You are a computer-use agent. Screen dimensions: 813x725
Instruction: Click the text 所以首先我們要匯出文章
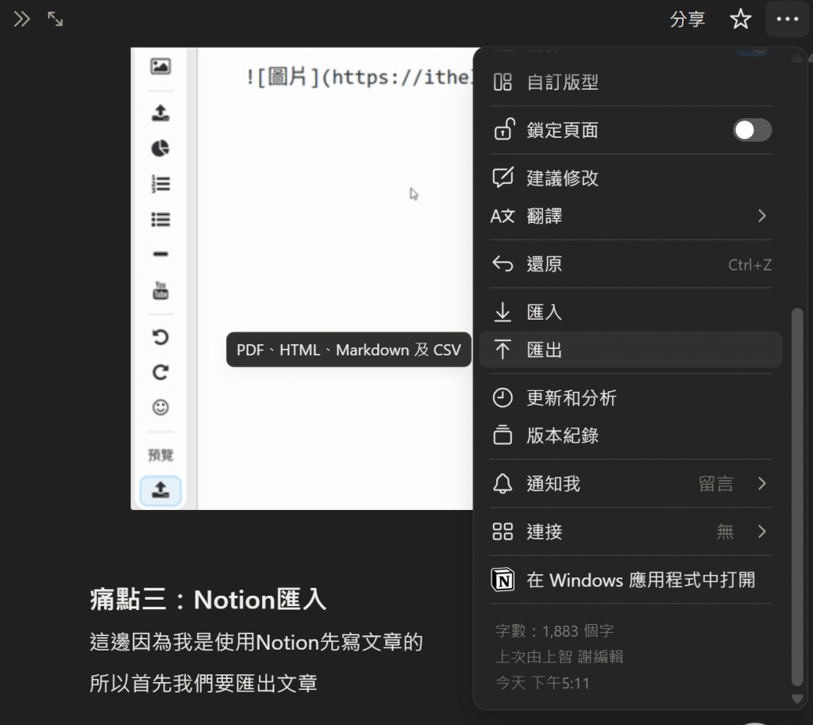tap(203, 683)
